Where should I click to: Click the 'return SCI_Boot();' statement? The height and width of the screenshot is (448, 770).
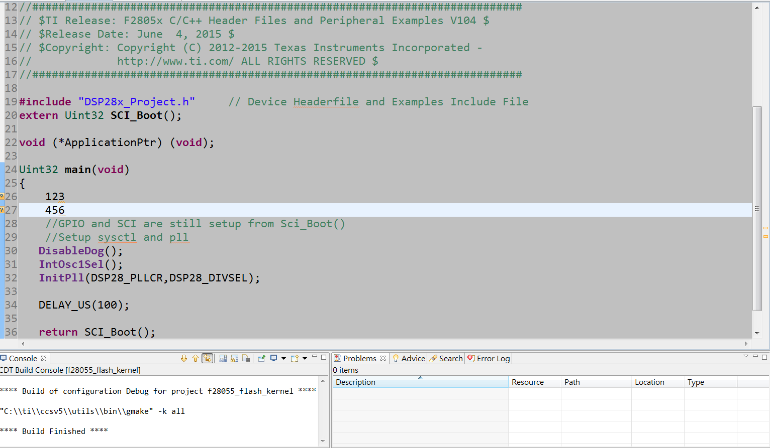[97, 332]
